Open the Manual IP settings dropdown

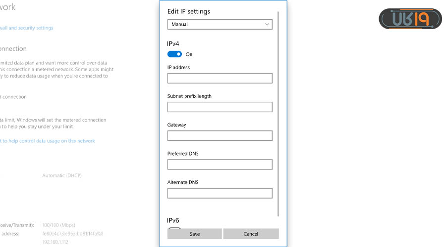tap(220, 24)
